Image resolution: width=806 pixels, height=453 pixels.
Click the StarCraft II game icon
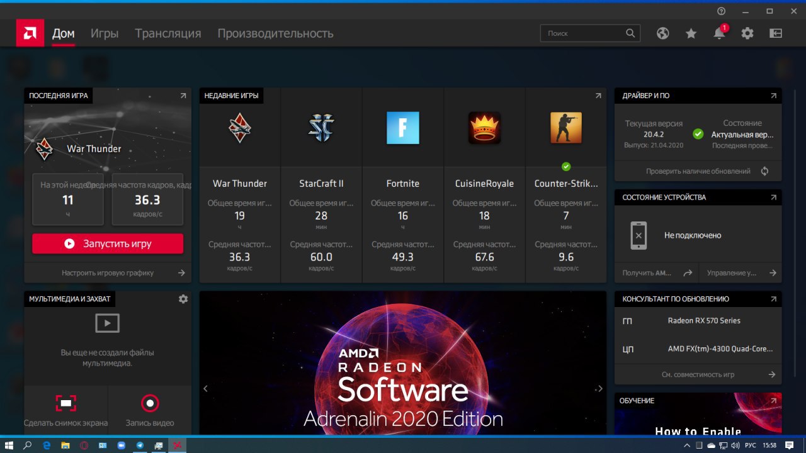click(x=321, y=128)
